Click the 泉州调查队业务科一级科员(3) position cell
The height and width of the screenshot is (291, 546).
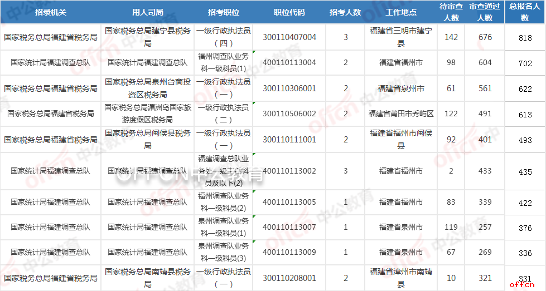223,252
